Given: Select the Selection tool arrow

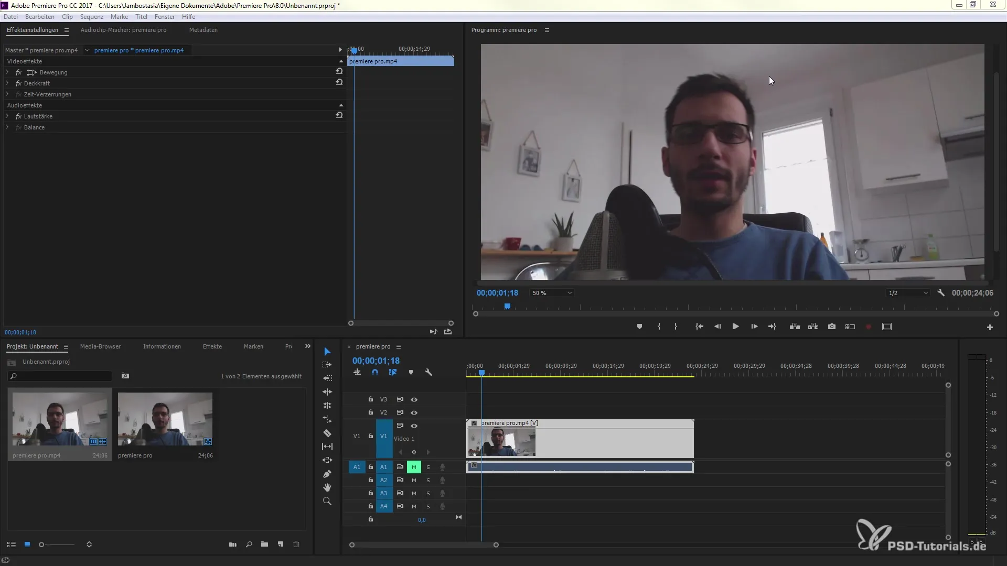Looking at the screenshot, I should pos(327,351).
